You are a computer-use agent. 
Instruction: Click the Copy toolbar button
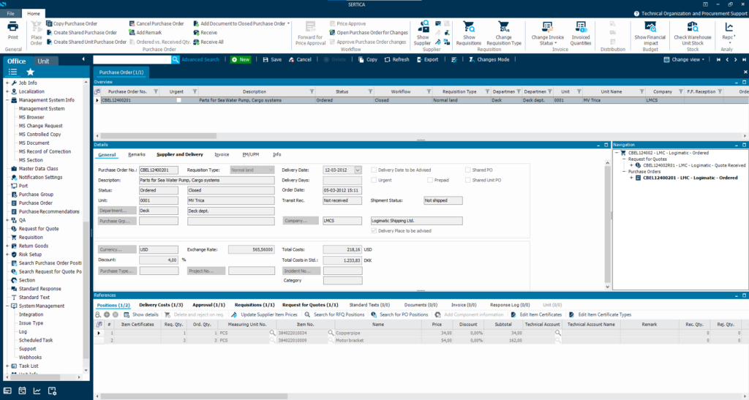point(368,60)
